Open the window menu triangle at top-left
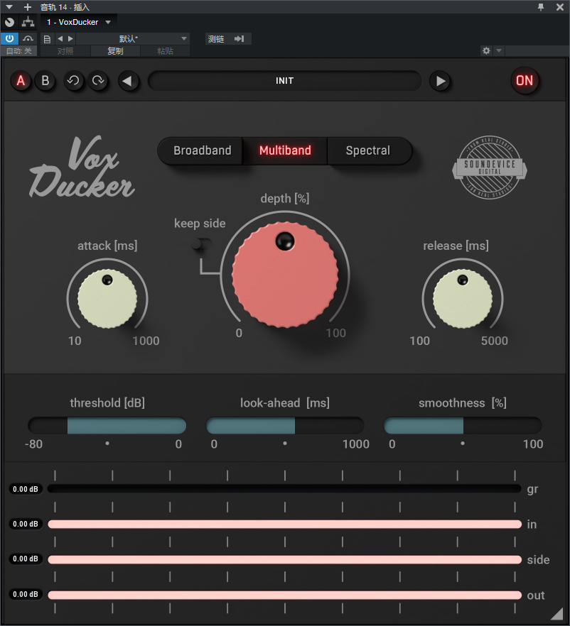 [9, 7]
